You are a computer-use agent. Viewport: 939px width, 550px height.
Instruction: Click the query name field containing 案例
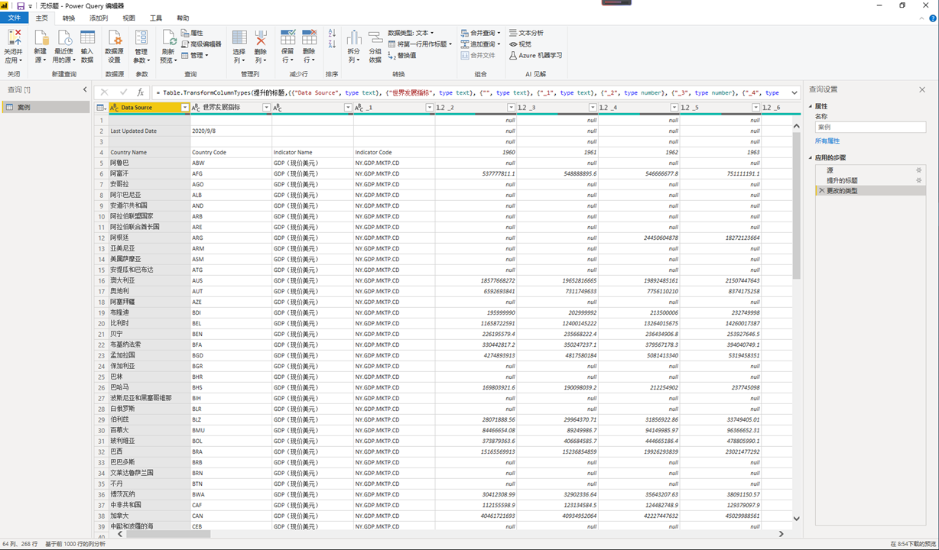869,128
